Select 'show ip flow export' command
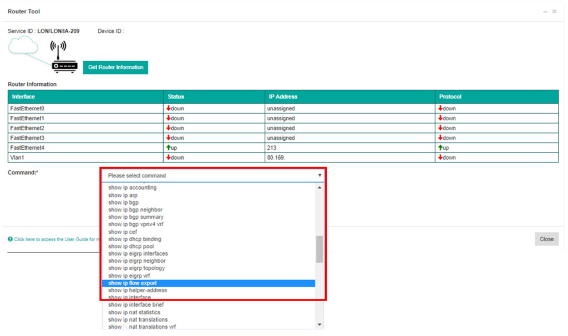This screenshot has height=336, width=568. point(133,283)
